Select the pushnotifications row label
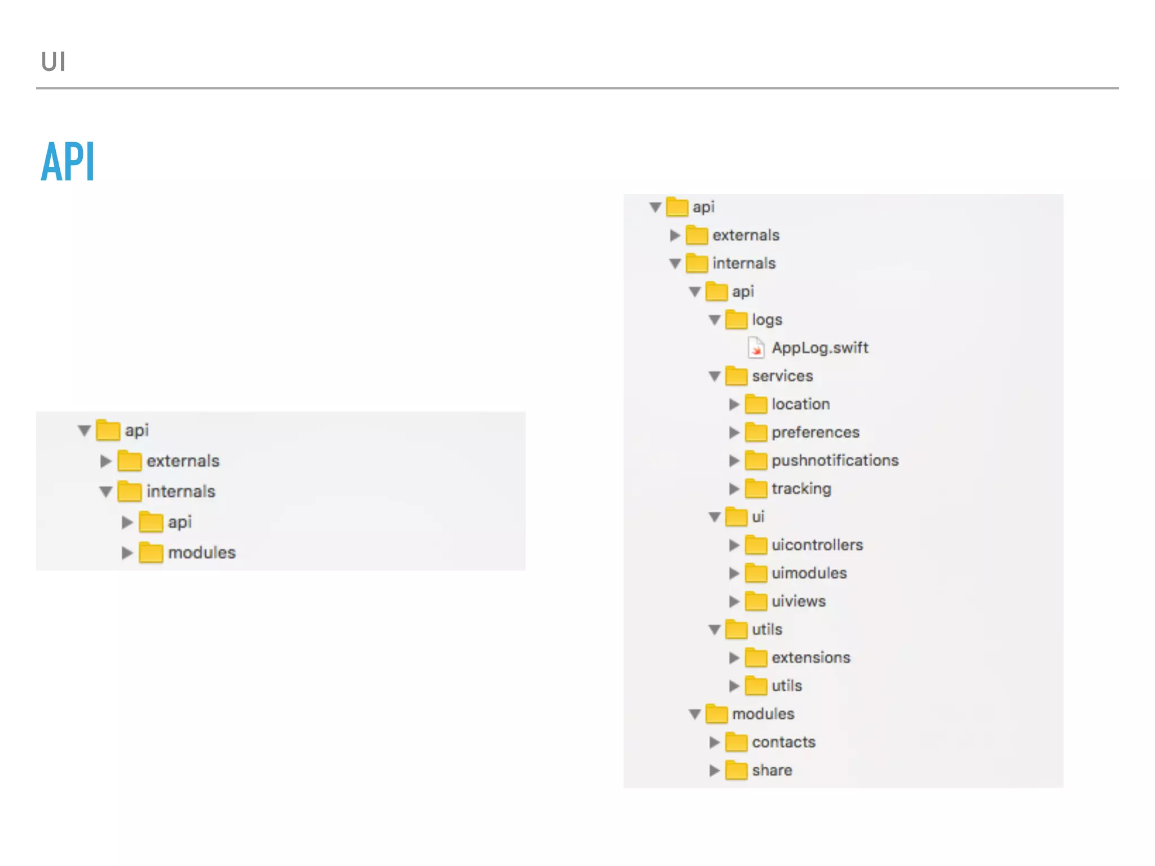The width and height of the screenshot is (1155, 866). pyautogui.click(x=835, y=461)
